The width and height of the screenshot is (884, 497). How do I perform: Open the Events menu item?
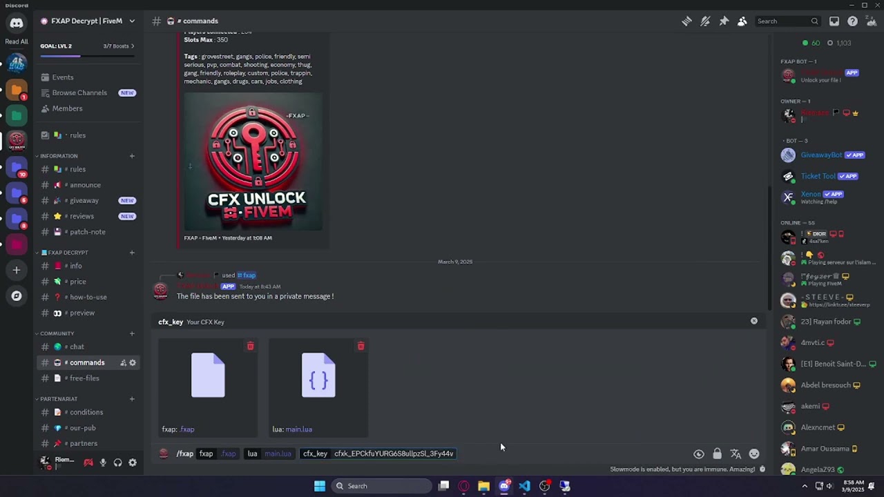point(88,77)
